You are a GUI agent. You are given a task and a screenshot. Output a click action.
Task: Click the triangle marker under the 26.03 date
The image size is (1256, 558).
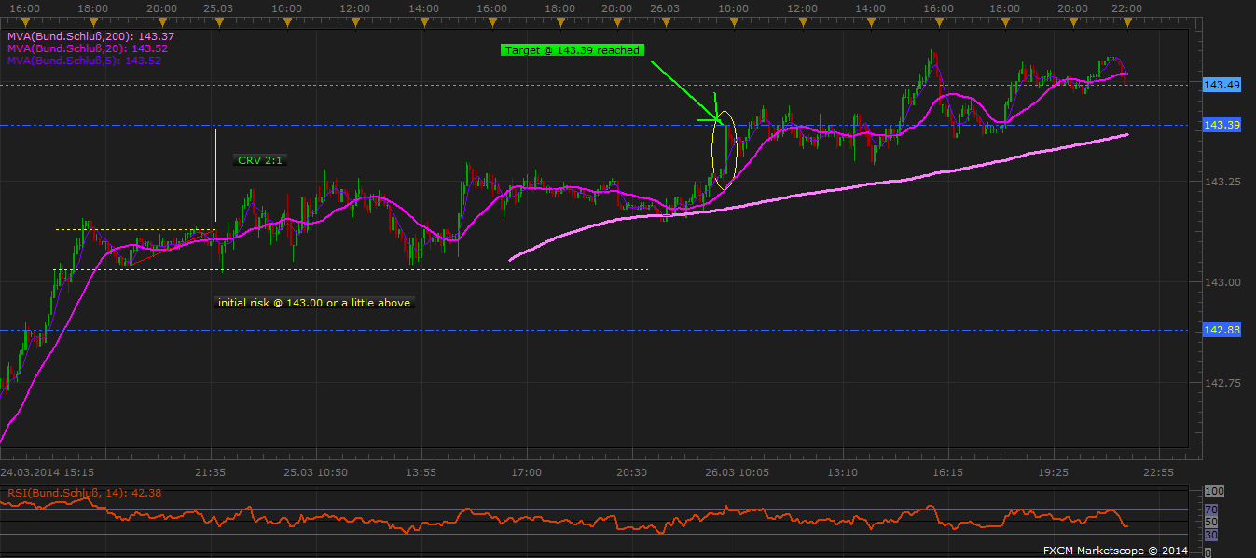(663, 20)
